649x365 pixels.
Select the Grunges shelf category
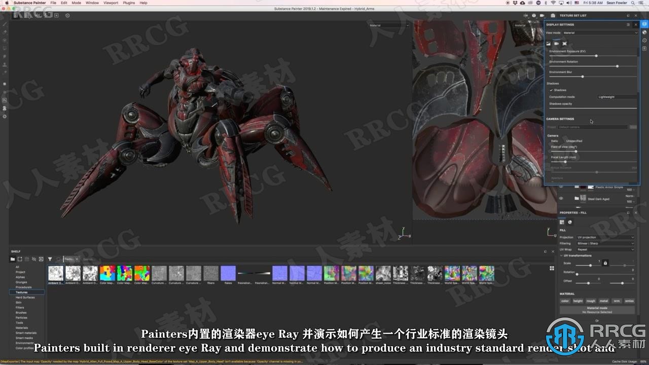(x=21, y=282)
